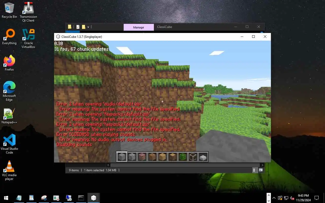Click Properties icon in Explorer quick access toolbar

pyautogui.click(x=78, y=27)
